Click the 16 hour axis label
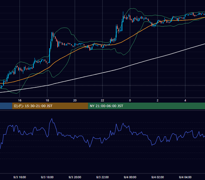 (x=20, y=100)
